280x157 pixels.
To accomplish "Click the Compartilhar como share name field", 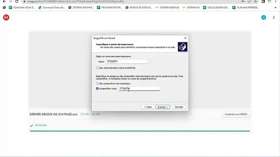I will tap(139, 89).
